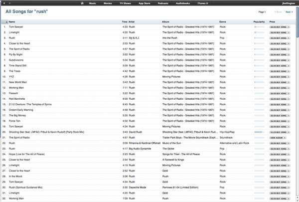This screenshot has width=299, height=202.
Task: Click the Back page link
Action: tap(278, 12)
